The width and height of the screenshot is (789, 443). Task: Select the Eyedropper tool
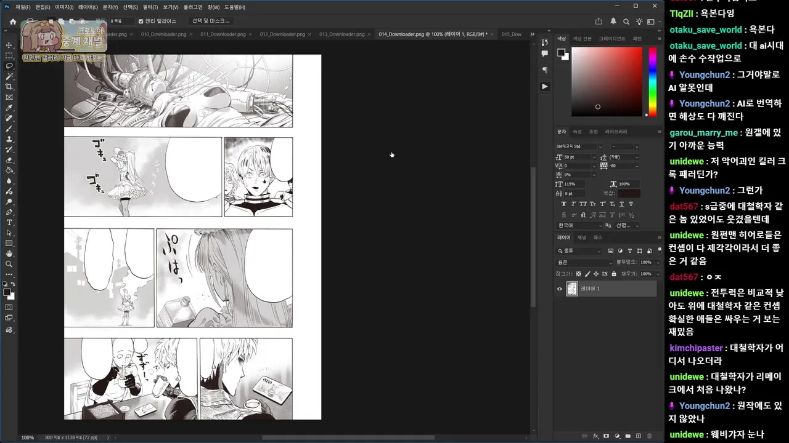pyautogui.click(x=9, y=108)
